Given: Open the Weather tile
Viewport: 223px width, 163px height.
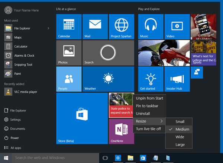Looking at the screenshot, I should 108,79.
